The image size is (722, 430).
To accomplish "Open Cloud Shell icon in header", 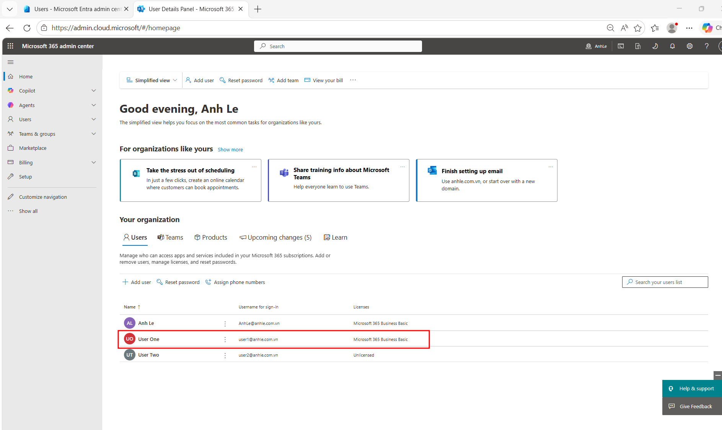I will [x=621, y=46].
